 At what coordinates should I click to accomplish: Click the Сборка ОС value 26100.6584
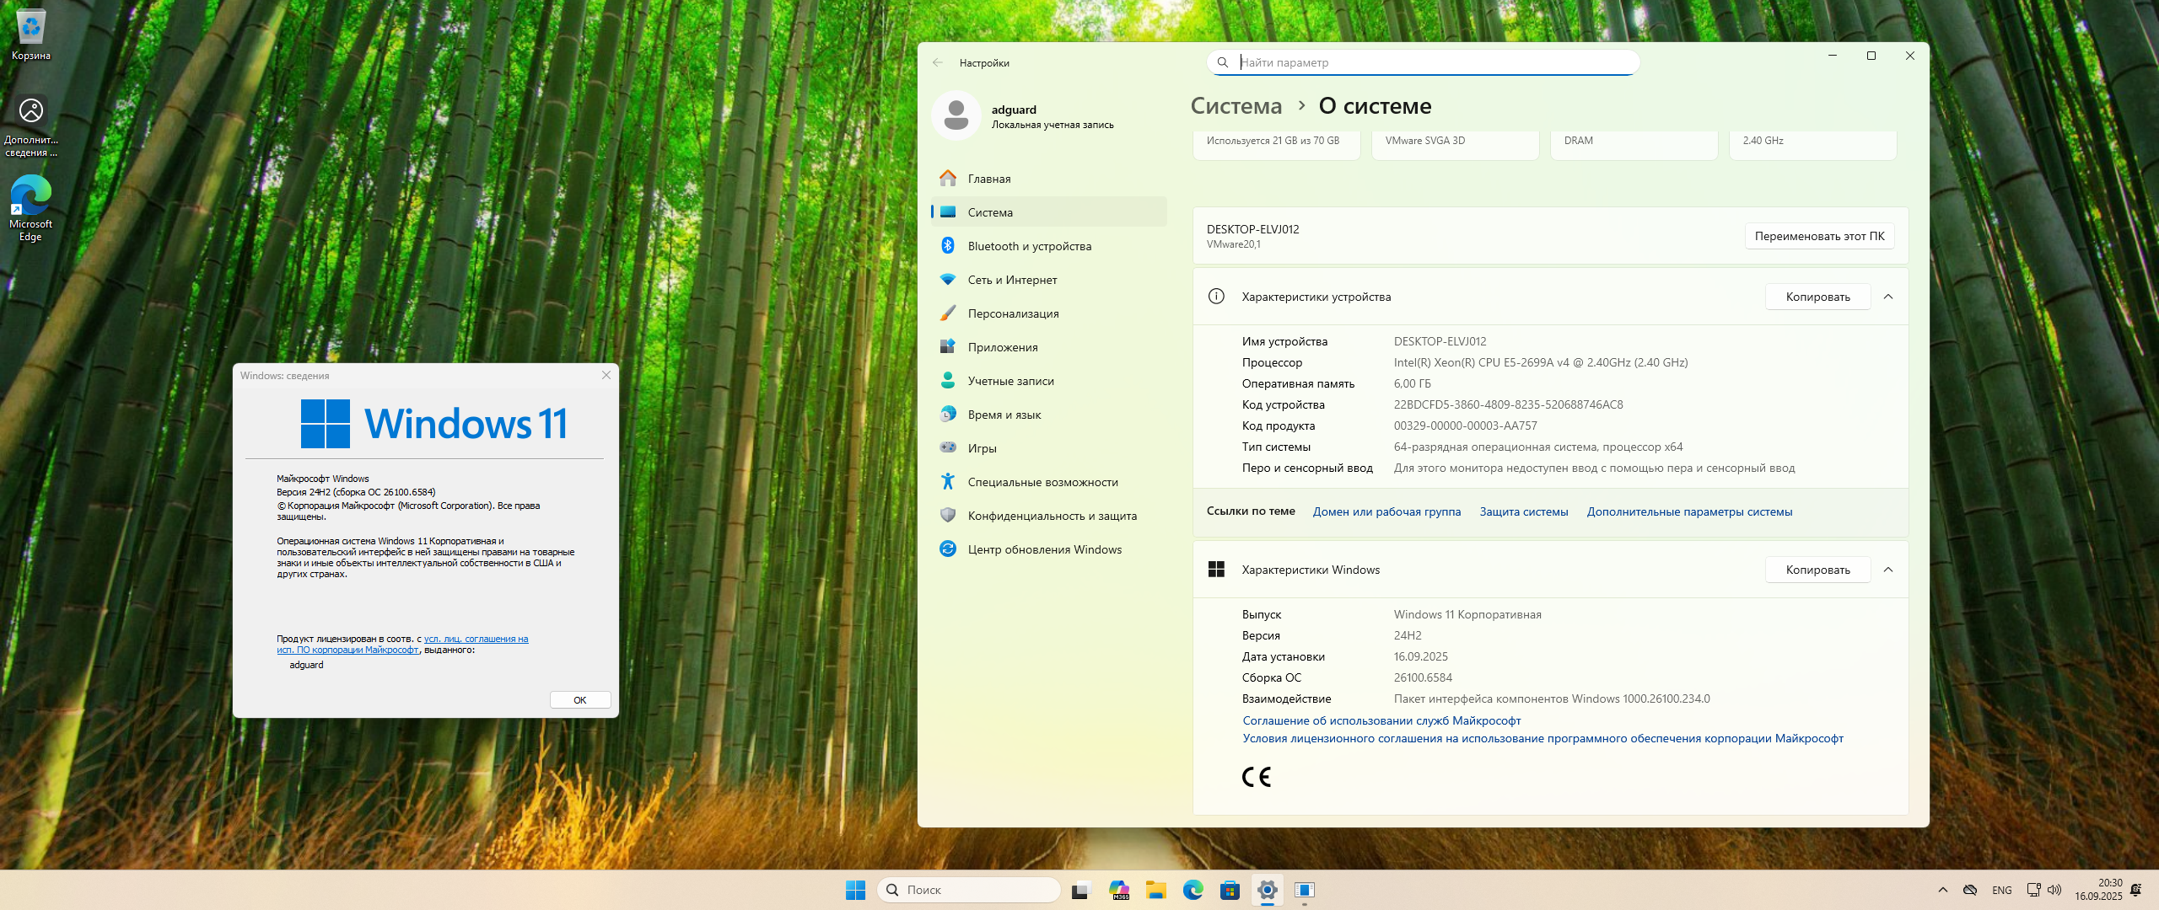pyautogui.click(x=1423, y=677)
